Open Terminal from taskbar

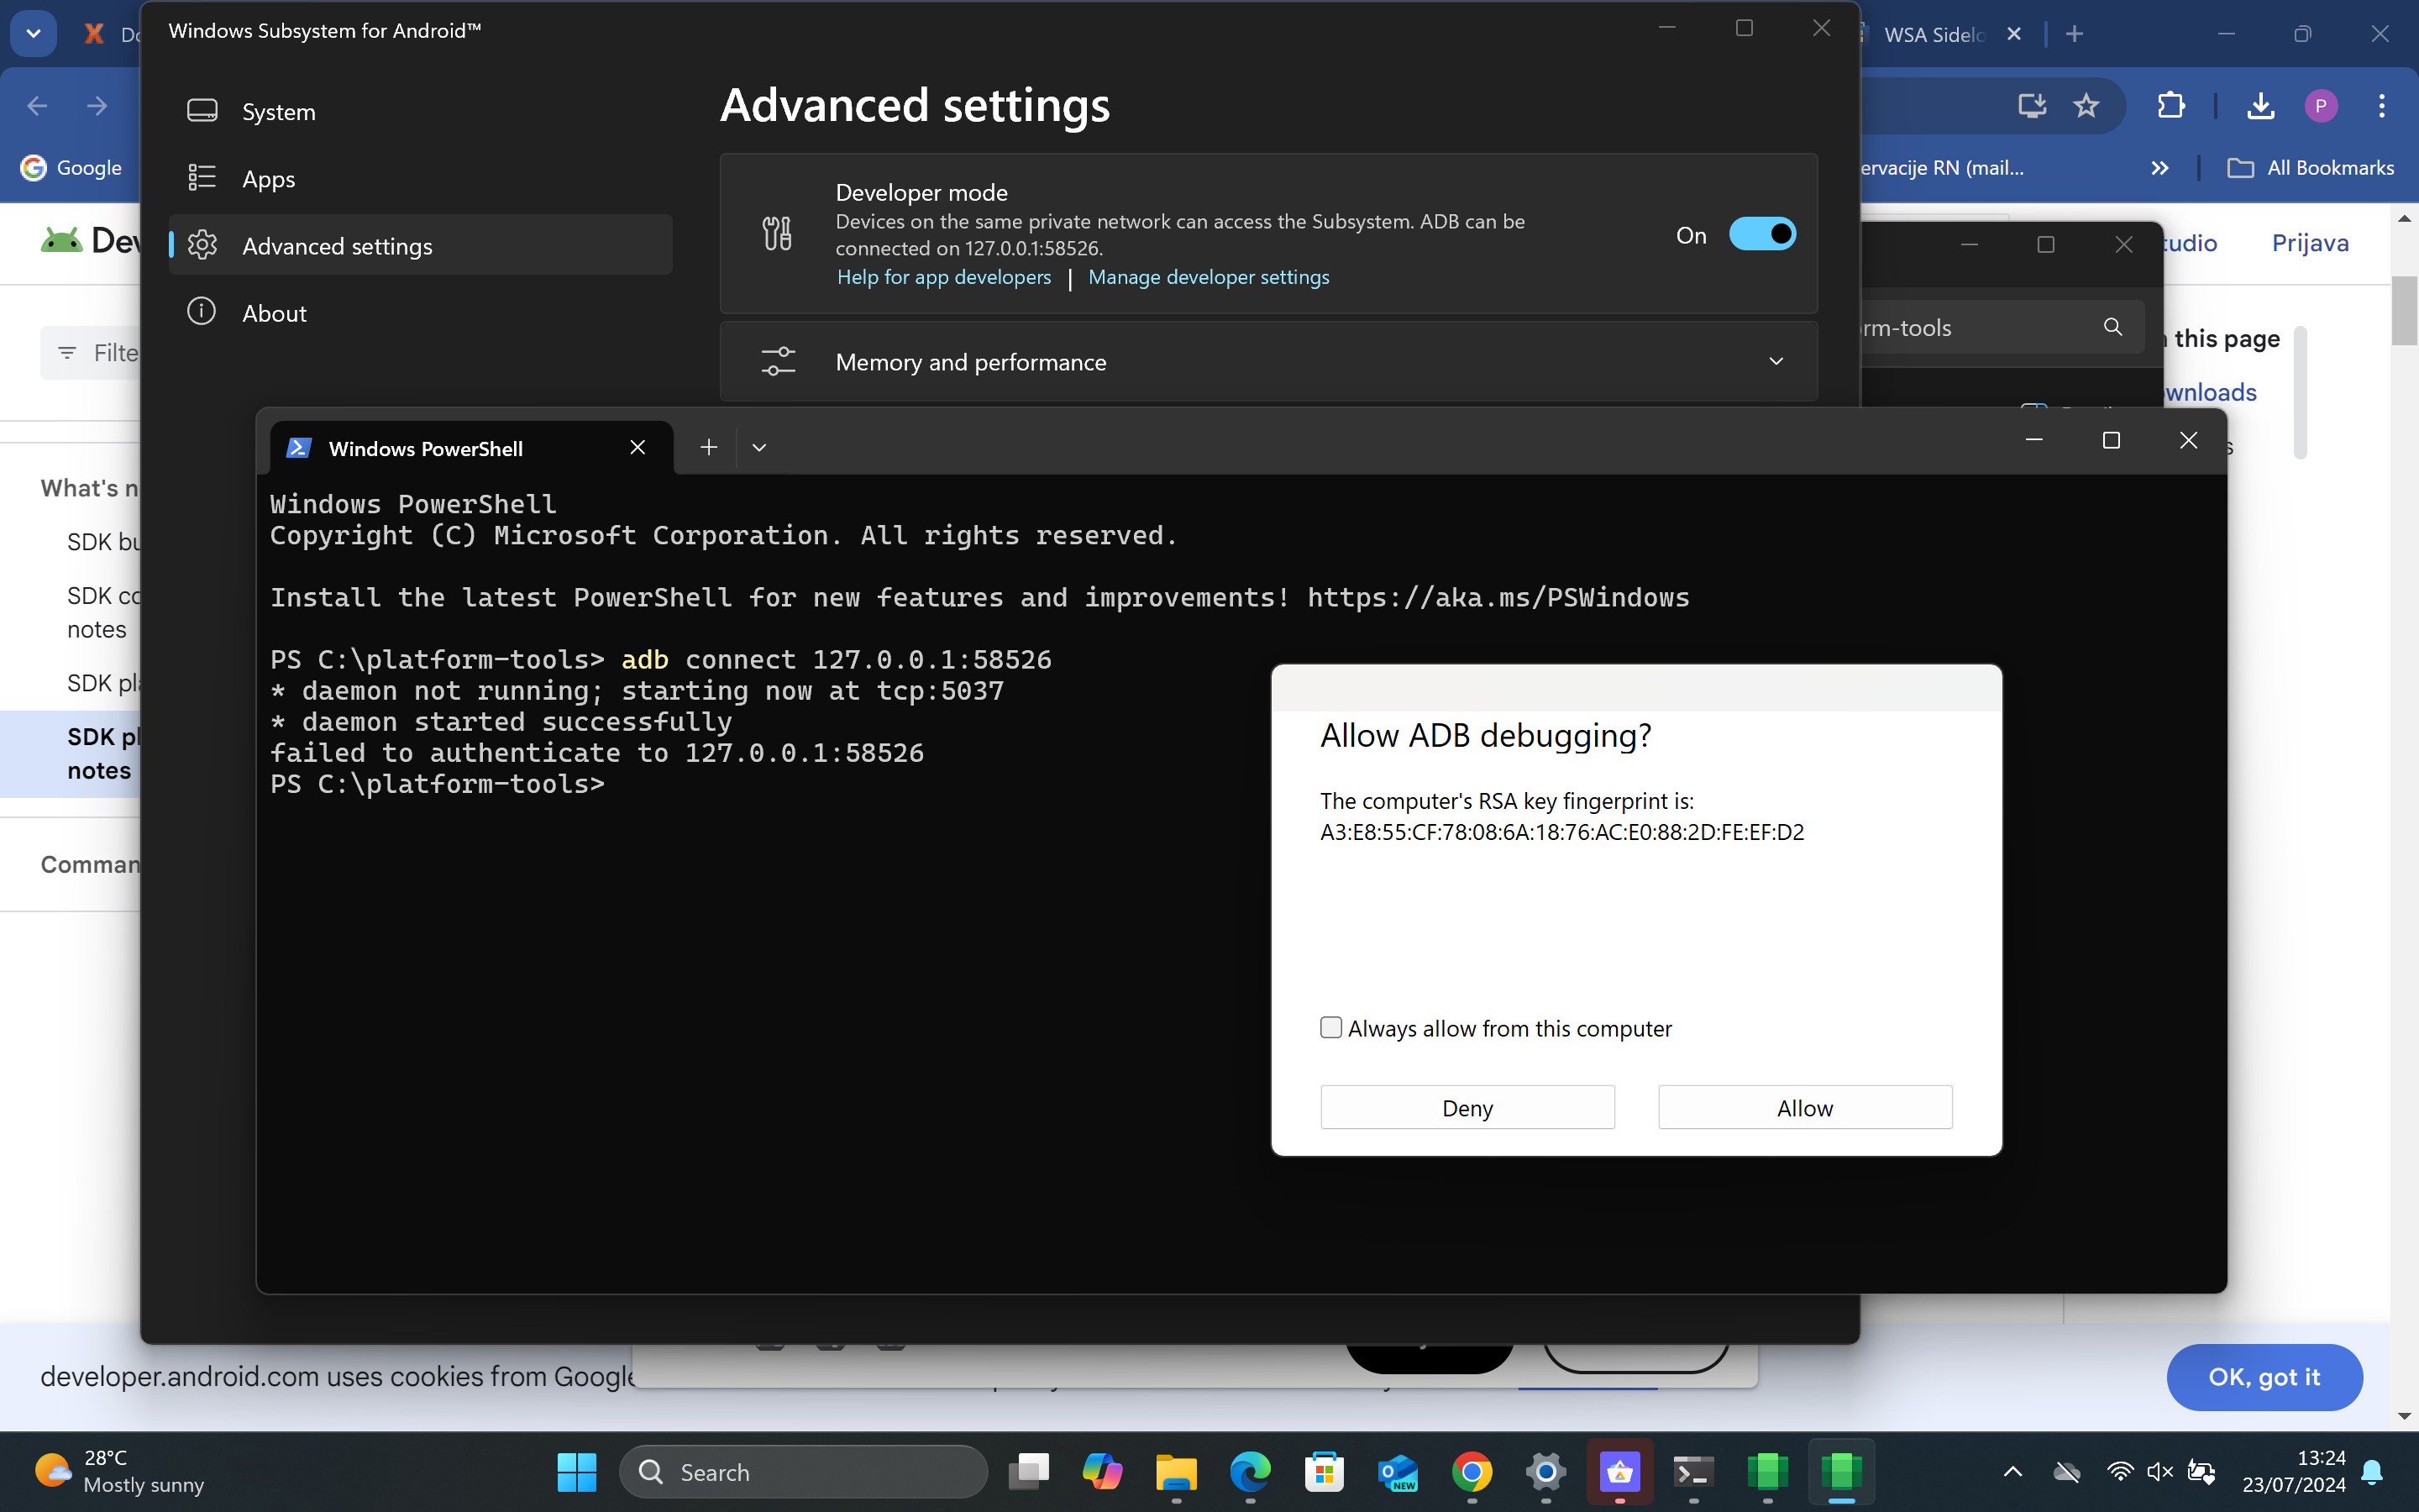(x=1693, y=1471)
